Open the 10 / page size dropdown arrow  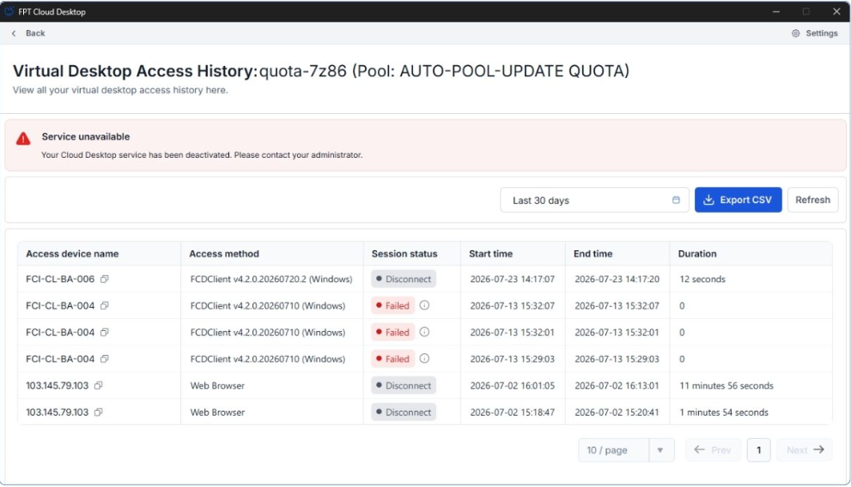(660, 450)
